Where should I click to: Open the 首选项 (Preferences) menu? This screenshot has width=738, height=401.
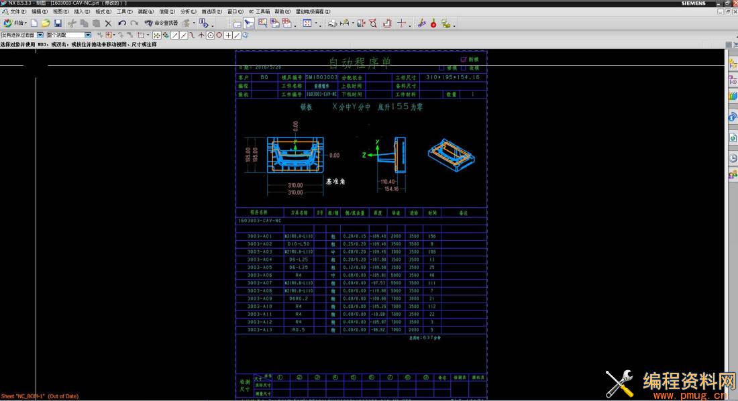[211, 11]
